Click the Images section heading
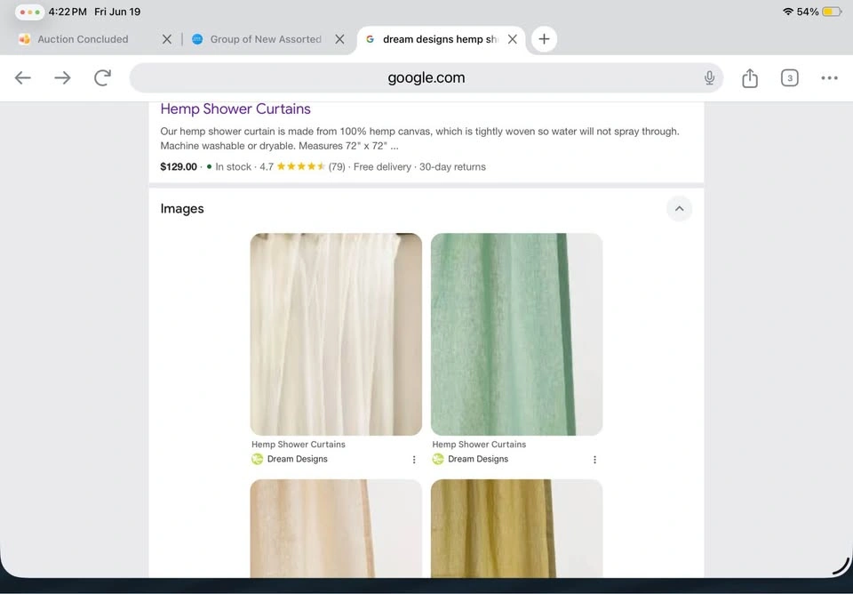Image resolution: width=853 pixels, height=594 pixels. coord(181,209)
